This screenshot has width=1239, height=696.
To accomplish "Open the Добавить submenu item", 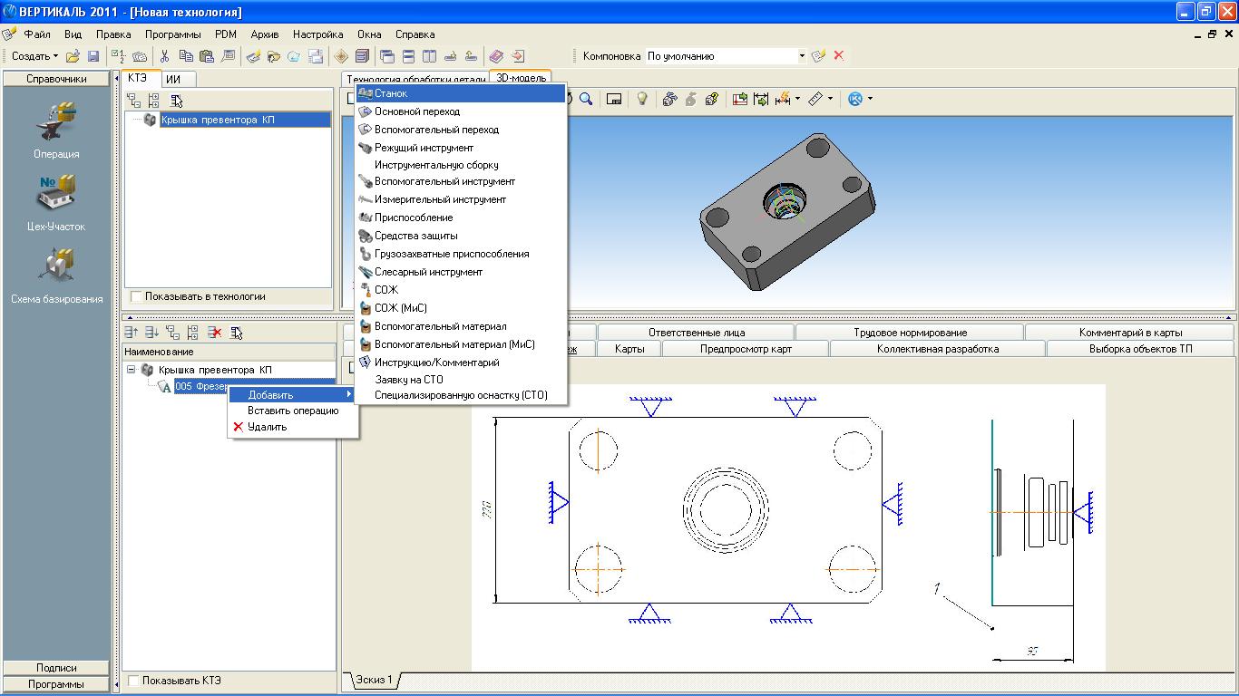I will tap(293, 395).
